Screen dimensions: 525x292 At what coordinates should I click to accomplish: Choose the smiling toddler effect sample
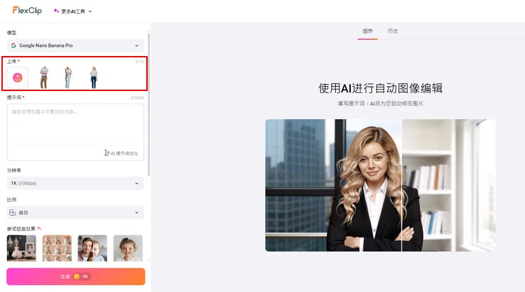pyautogui.click(x=127, y=249)
